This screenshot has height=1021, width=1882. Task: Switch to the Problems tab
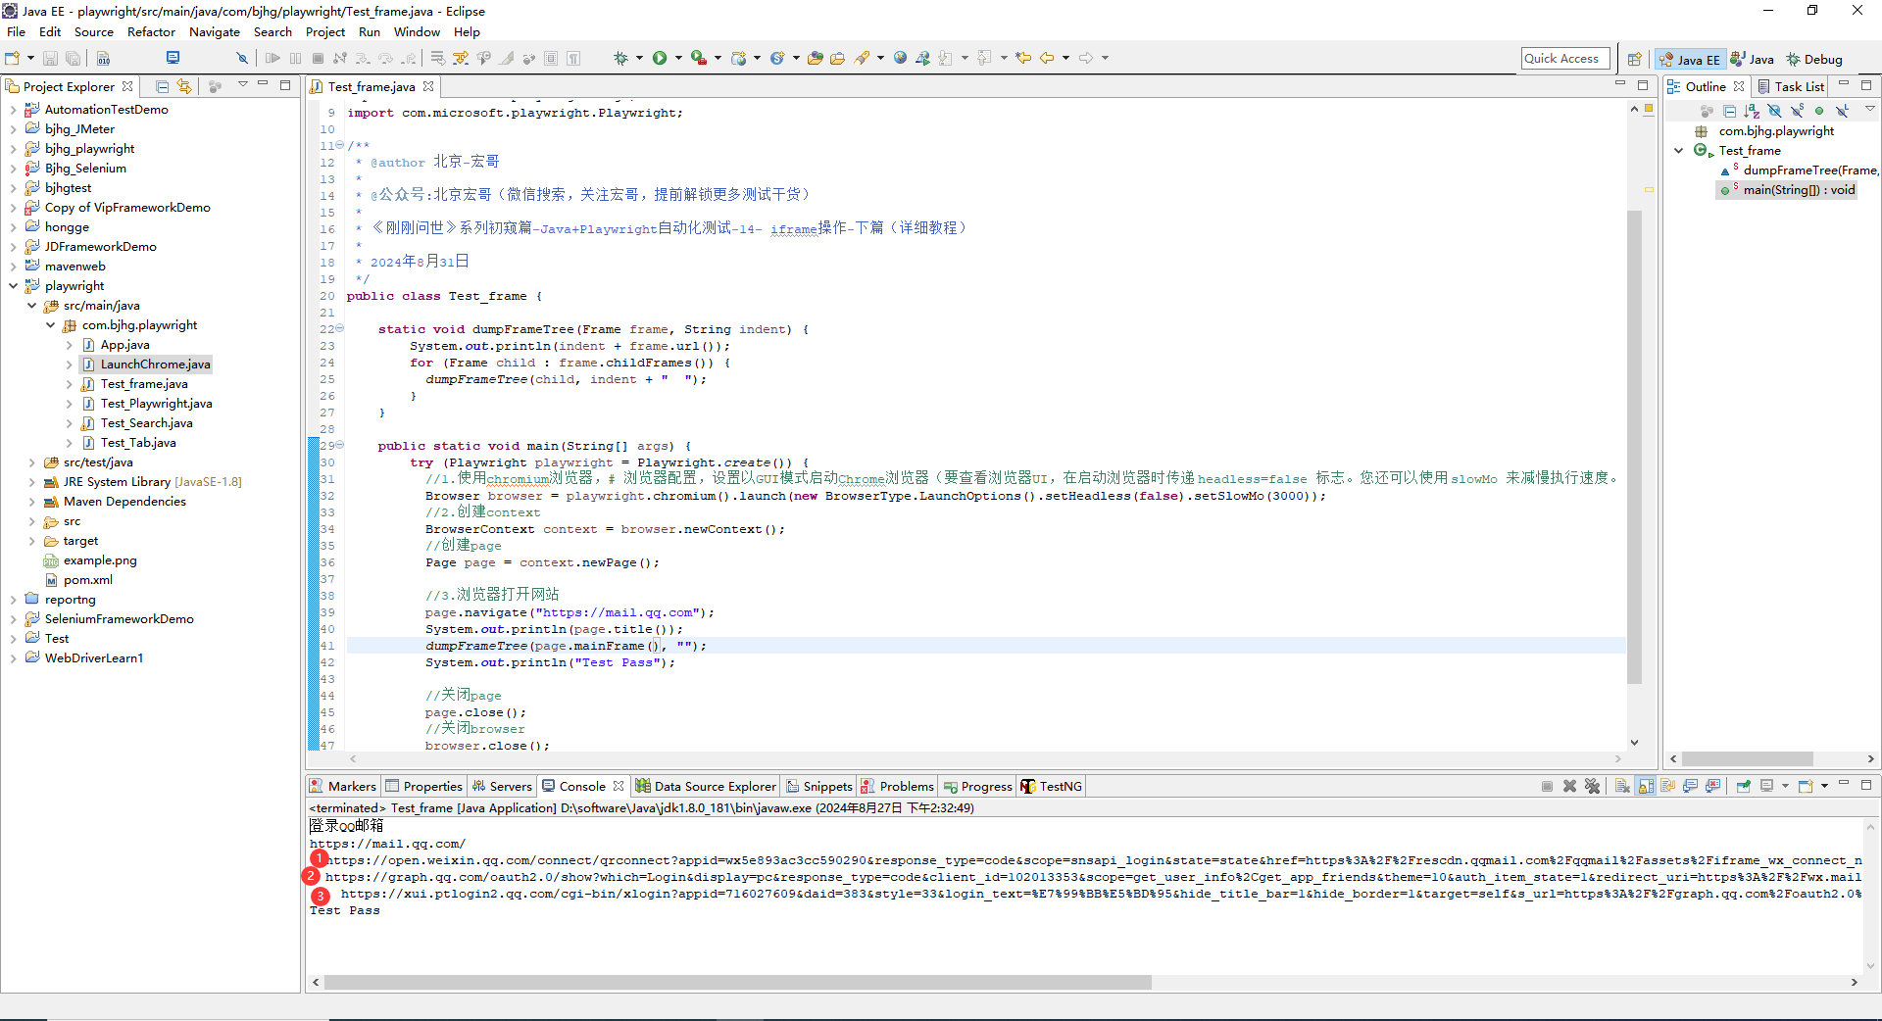(898, 786)
